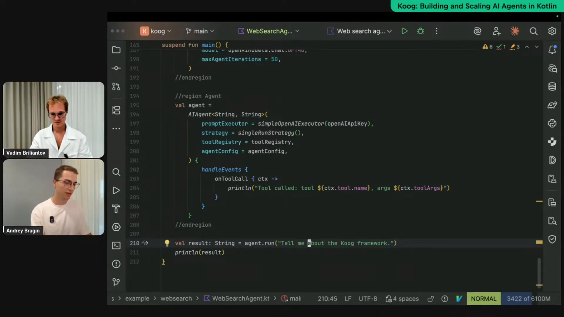Click the WebSearchAgent.kt breadcrumb
This screenshot has width=564, height=317.
tap(237, 299)
